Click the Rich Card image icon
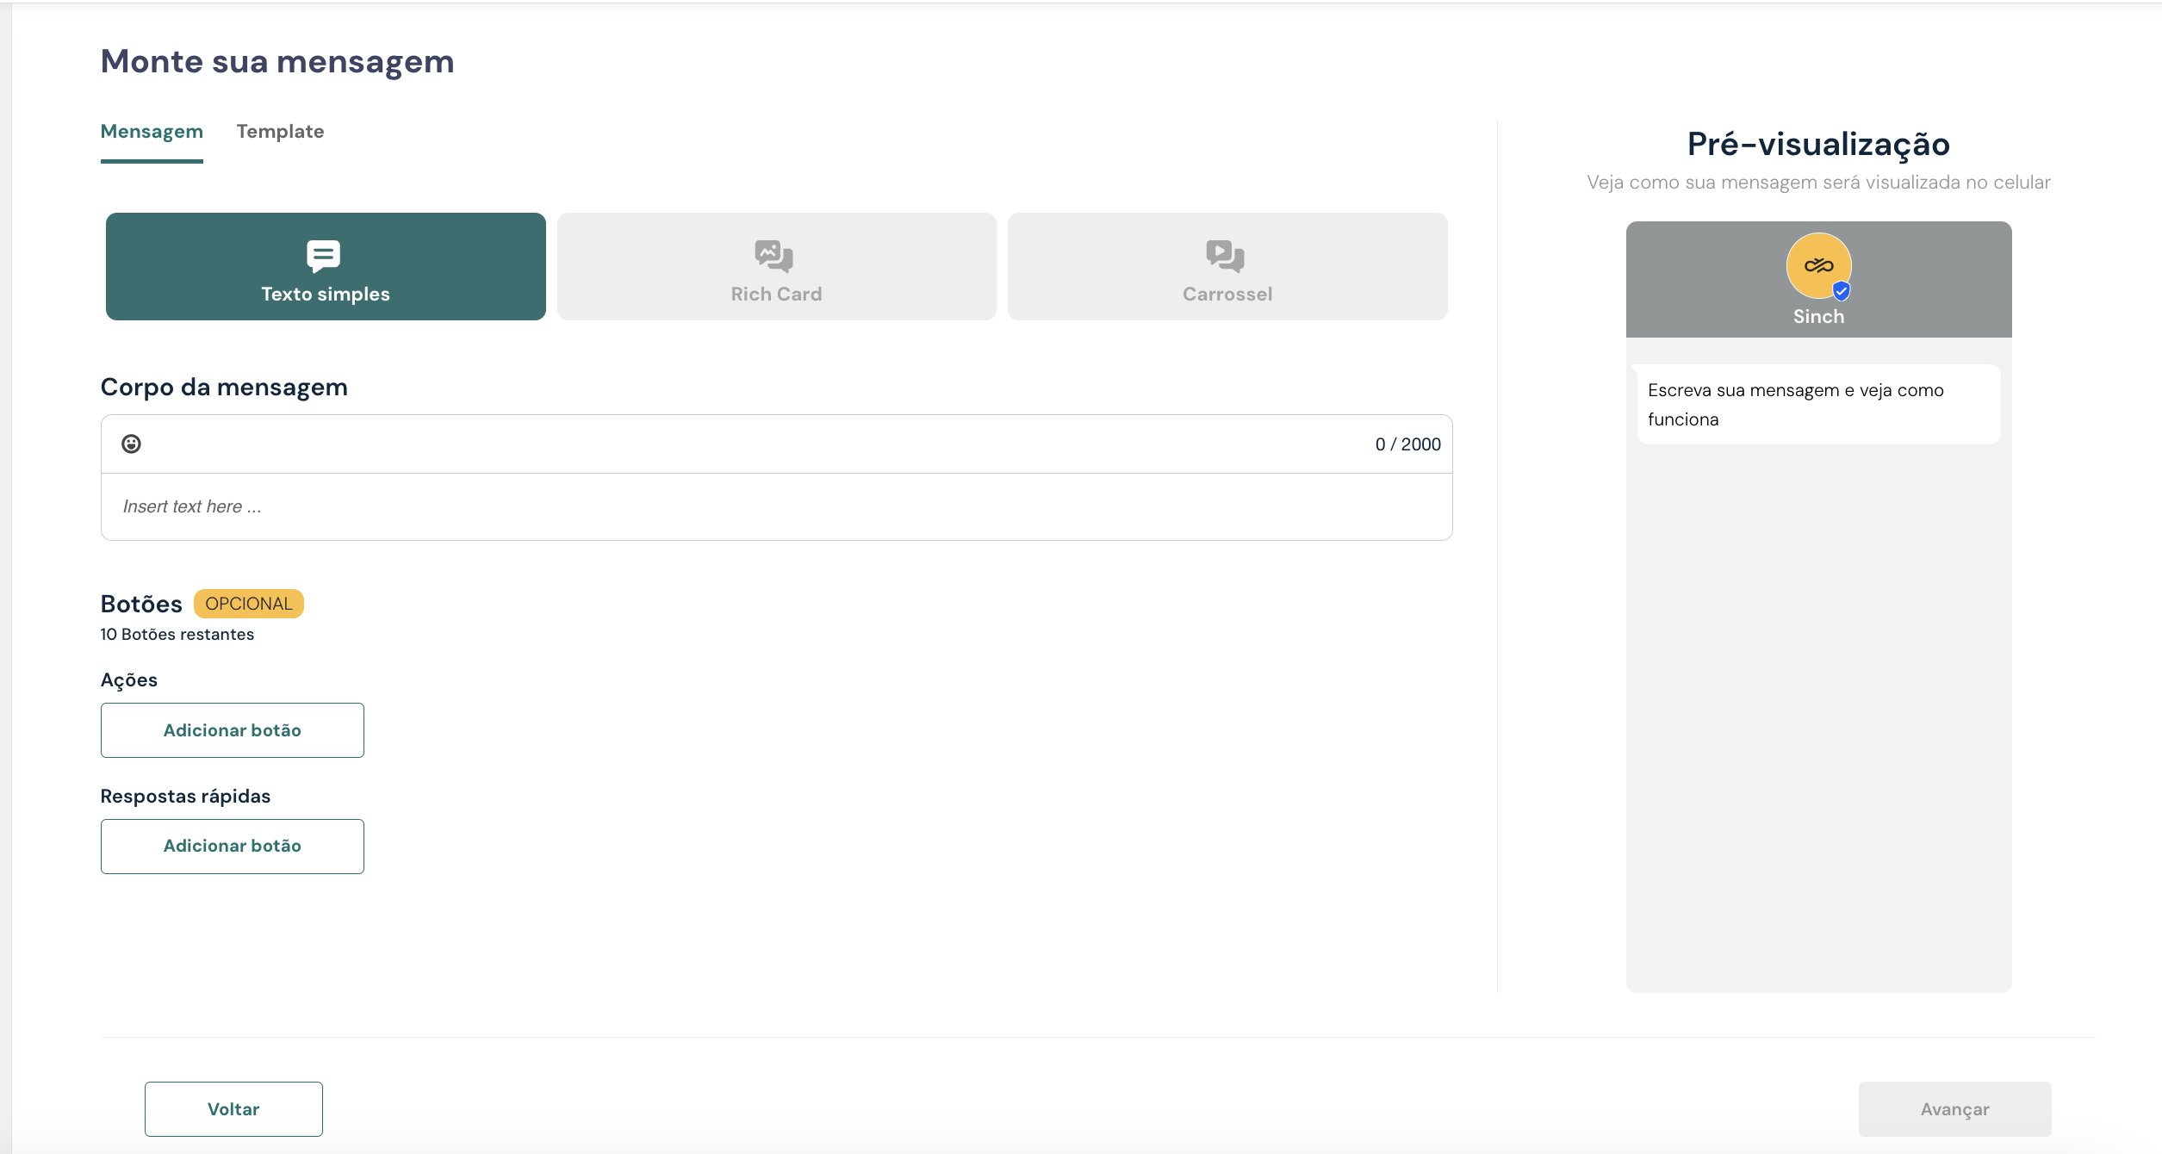 pos(774,256)
